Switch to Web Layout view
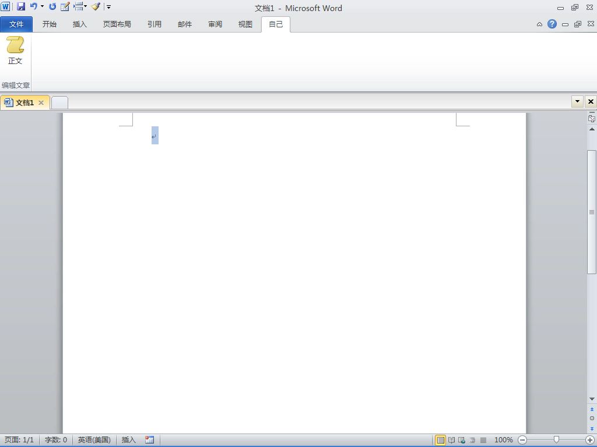 tap(462, 440)
